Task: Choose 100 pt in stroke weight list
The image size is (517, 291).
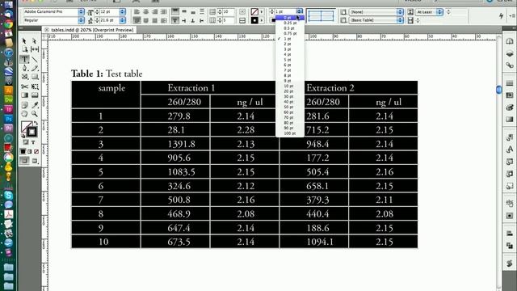Action: coord(290,133)
